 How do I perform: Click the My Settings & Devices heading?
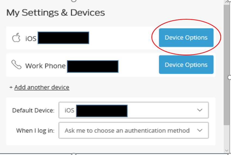pyautogui.click(x=56, y=13)
